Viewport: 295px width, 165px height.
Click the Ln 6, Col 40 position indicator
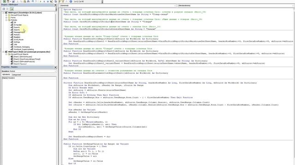(x=79, y=1)
